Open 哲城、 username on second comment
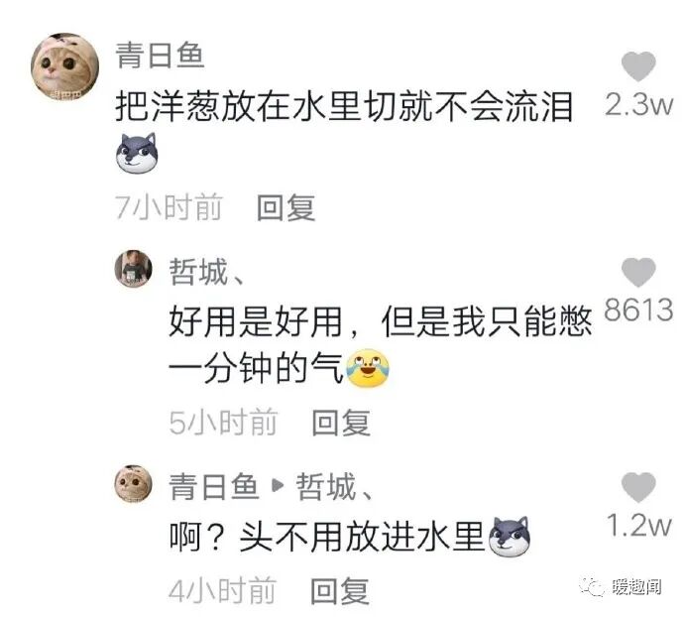The width and height of the screenshot is (684, 617). pos(206,271)
